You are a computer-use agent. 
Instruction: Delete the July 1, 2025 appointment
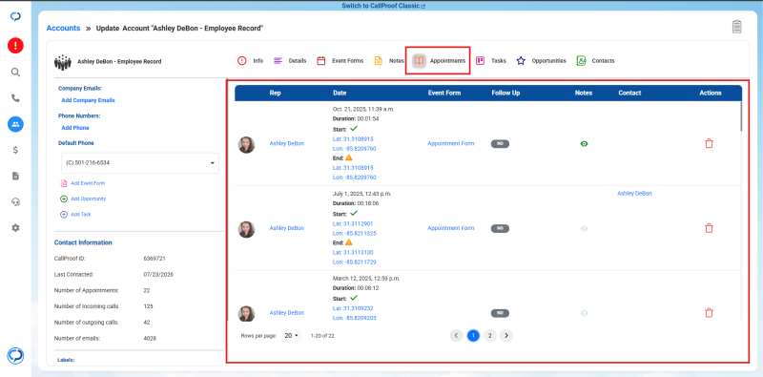click(x=709, y=228)
